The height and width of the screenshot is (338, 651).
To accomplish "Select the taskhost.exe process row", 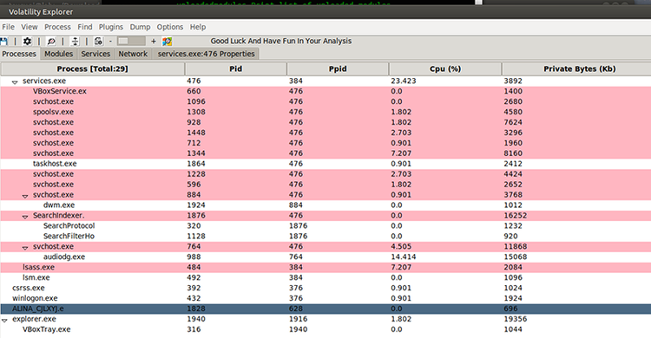I will click(325, 164).
